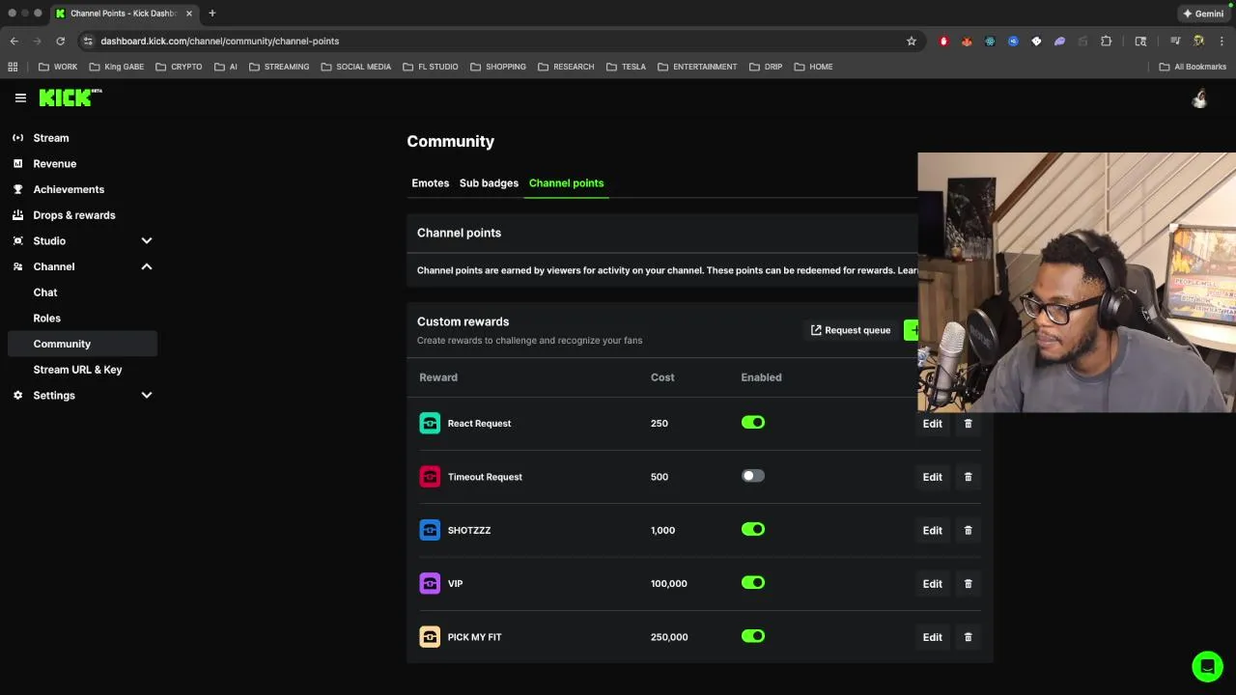Open the ENTERTAINMENT bookmarks folder
The height and width of the screenshot is (695, 1236).
[x=697, y=67]
